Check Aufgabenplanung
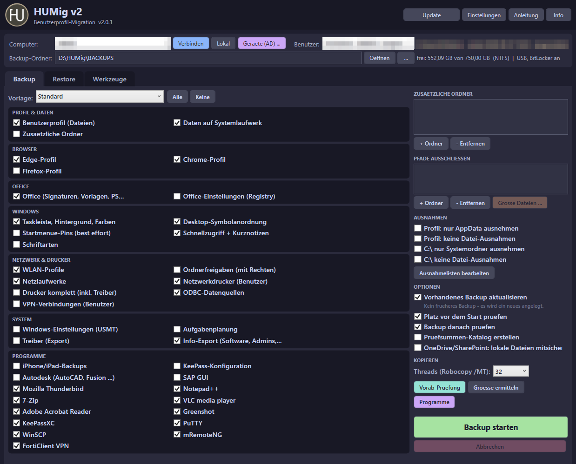This screenshot has width=576, height=464. tap(177, 329)
